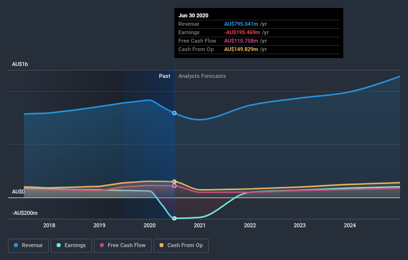
Task: Toggle the Earnings legend button
Action: click(71, 246)
